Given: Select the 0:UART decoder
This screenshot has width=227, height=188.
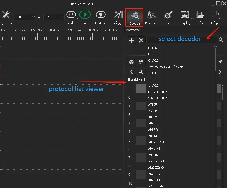Looking at the screenshot, I should point(153,60).
